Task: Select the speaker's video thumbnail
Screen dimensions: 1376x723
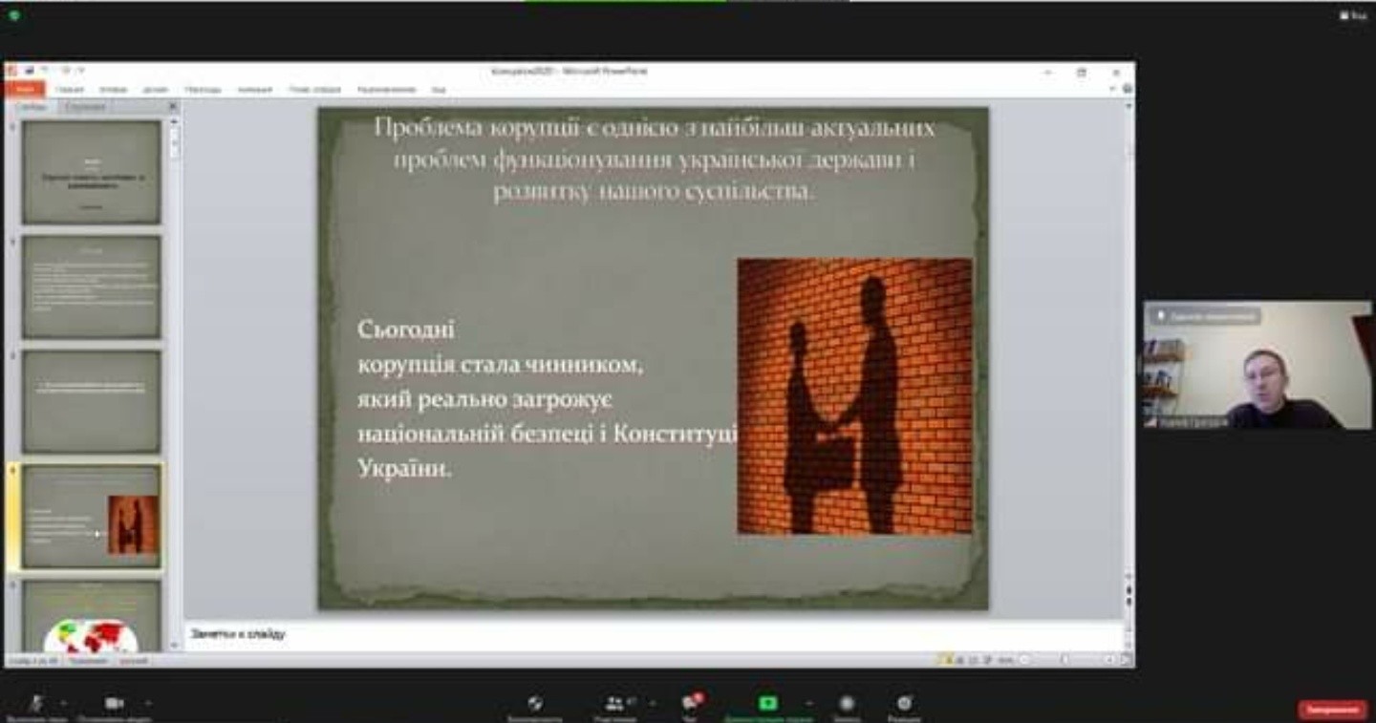Action: click(1258, 365)
